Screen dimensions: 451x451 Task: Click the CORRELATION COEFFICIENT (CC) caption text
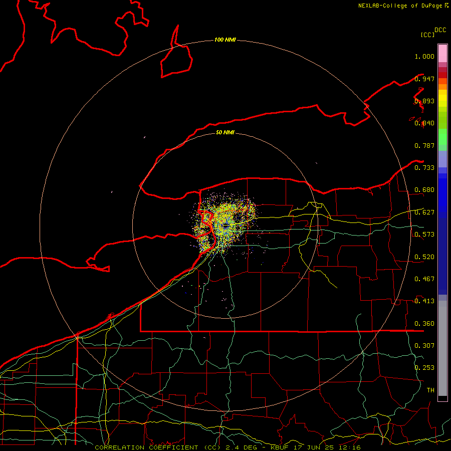(x=158, y=447)
